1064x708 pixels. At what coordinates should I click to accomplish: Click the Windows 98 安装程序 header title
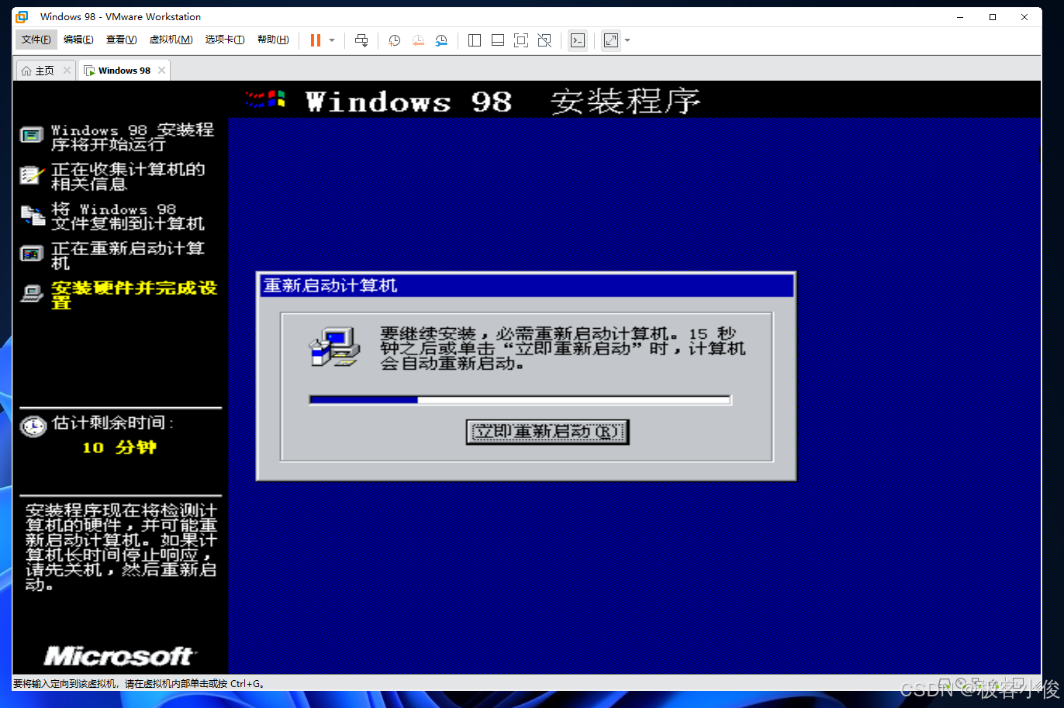pos(503,102)
